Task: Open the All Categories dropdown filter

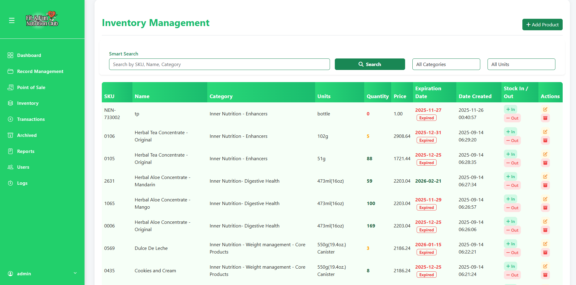Action: point(446,64)
